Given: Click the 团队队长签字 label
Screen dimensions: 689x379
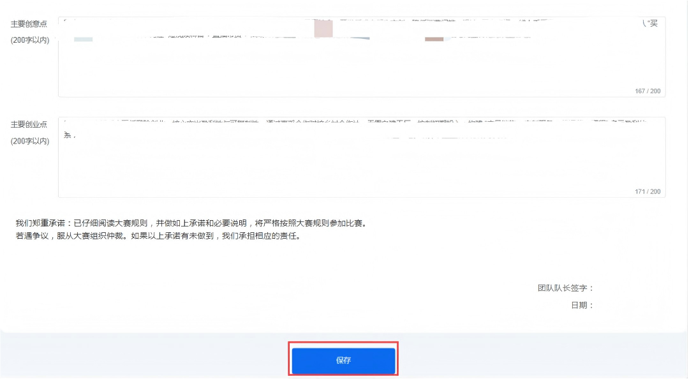Looking at the screenshot, I should pos(565,288).
